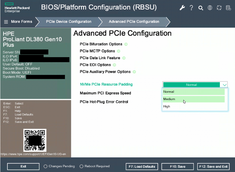The image size is (235, 172).
Task: Go back to PCIe Device Configuration
Action: click(68, 22)
